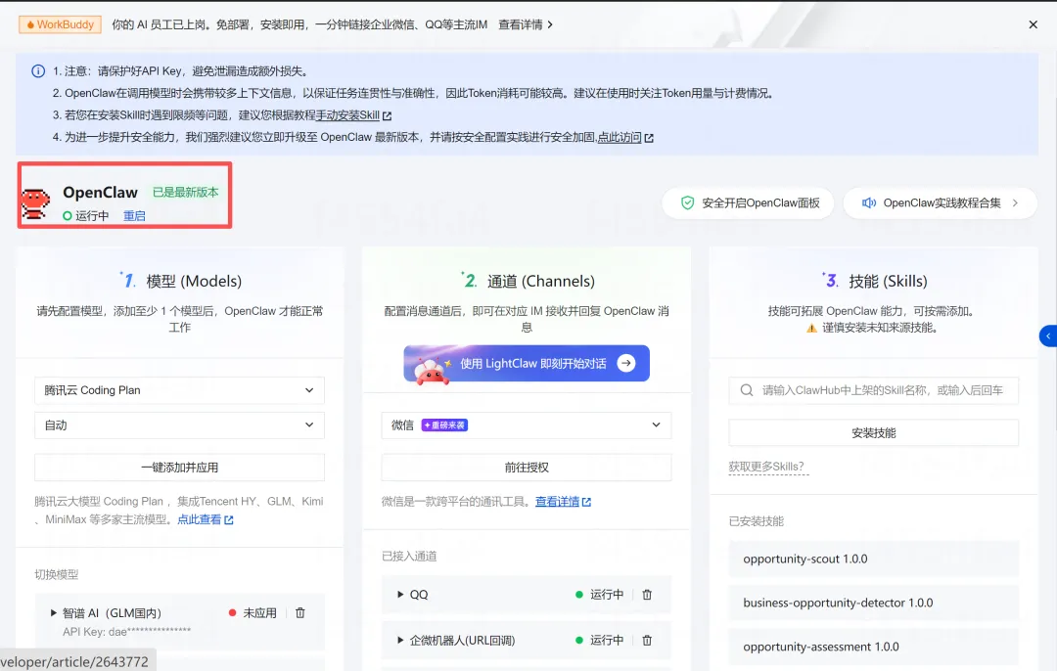Click 重启 to restart OpenClaw

click(134, 216)
